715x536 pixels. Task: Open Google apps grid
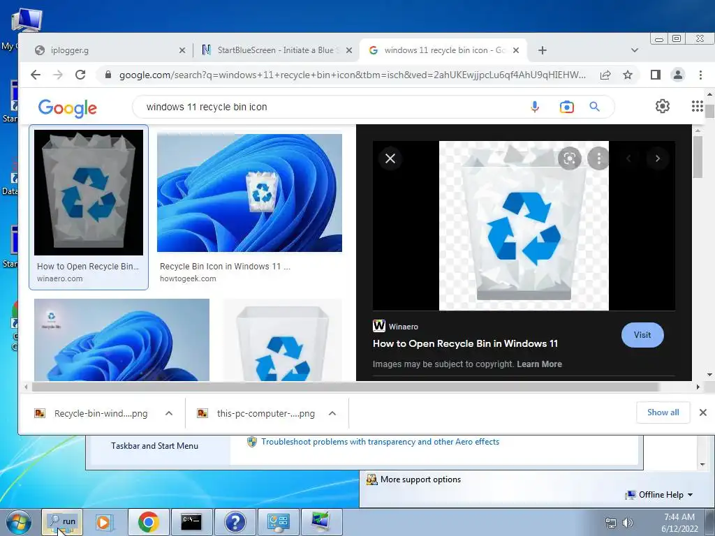coord(697,106)
